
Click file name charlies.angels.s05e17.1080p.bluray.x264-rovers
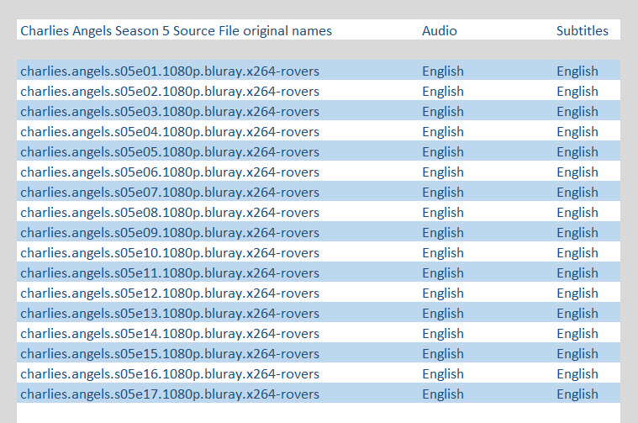coord(170,394)
